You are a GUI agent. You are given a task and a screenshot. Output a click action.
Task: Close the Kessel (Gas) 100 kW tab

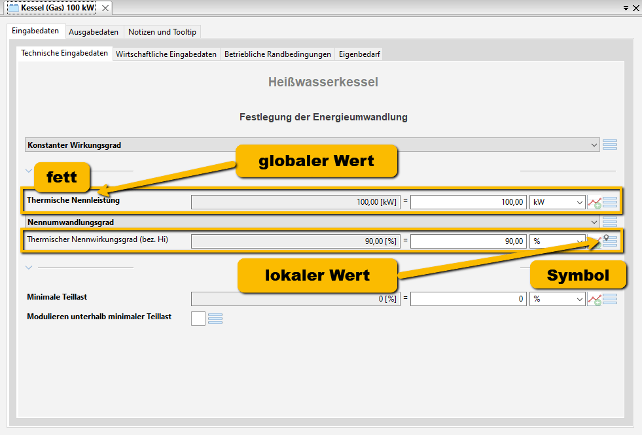coord(105,8)
